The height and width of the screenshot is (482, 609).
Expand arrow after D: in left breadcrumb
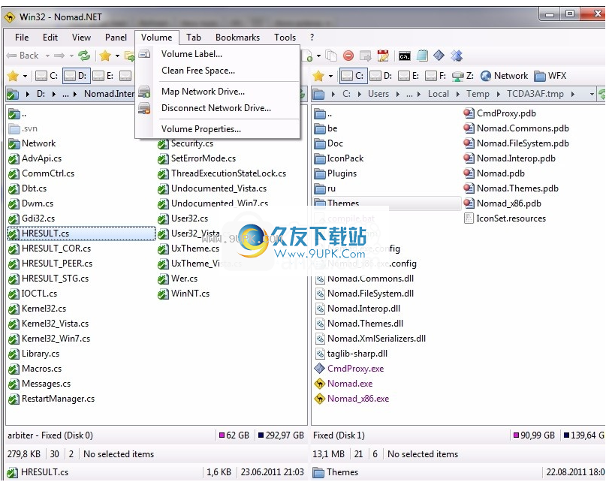(53, 94)
